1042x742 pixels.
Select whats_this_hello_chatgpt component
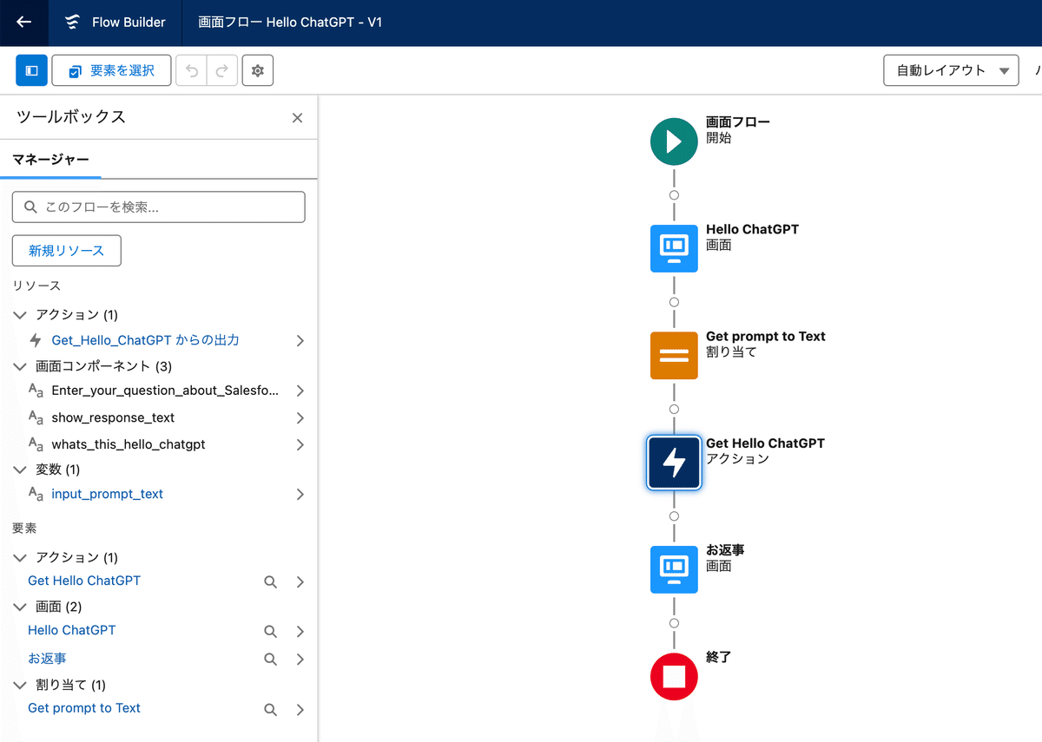[x=129, y=444]
